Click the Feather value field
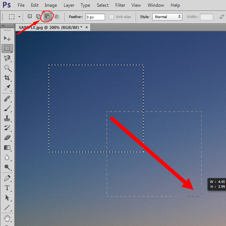 click(x=95, y=17)
